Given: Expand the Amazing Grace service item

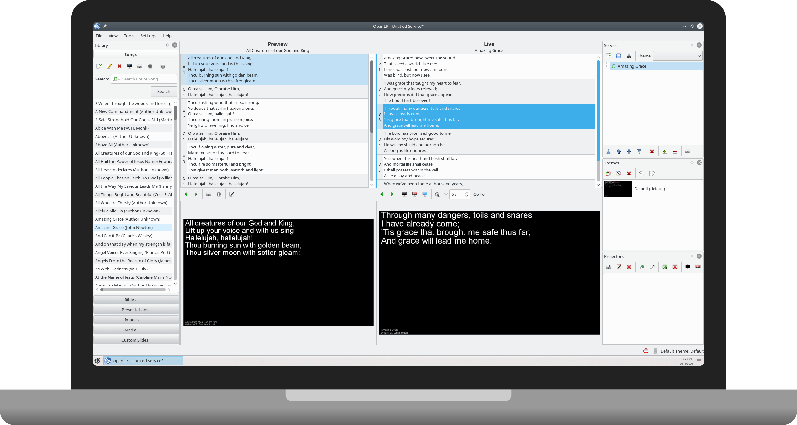Looking at the screenshot, I should point(607,66).
